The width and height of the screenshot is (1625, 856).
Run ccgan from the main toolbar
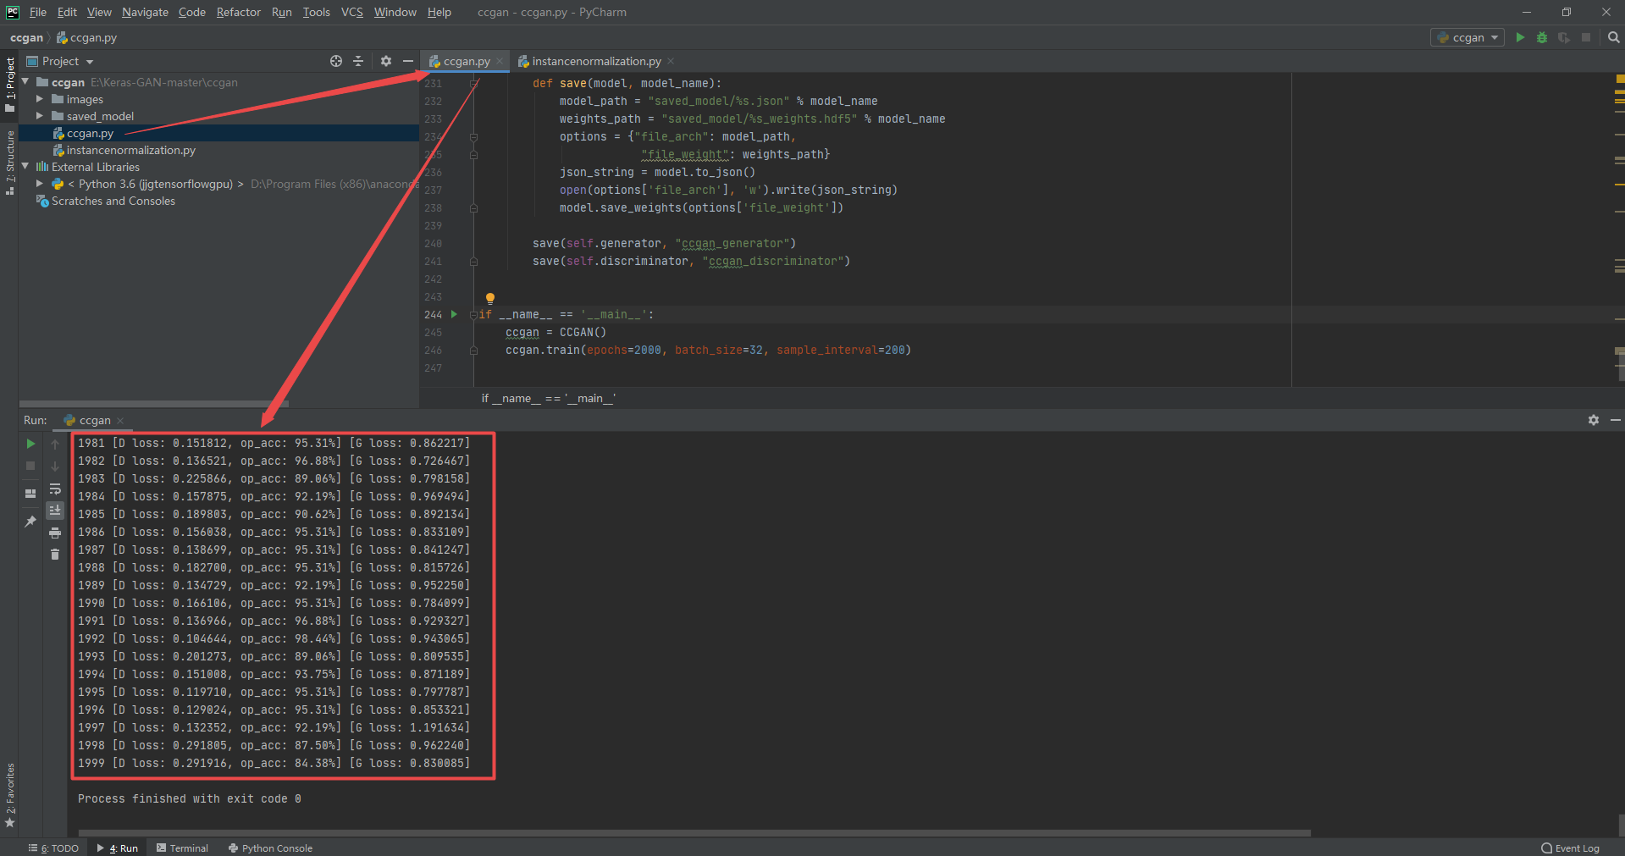coord(1520,37)
